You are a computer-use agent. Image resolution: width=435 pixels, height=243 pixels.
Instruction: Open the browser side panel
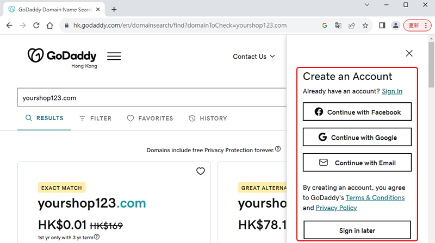[382, 26]
